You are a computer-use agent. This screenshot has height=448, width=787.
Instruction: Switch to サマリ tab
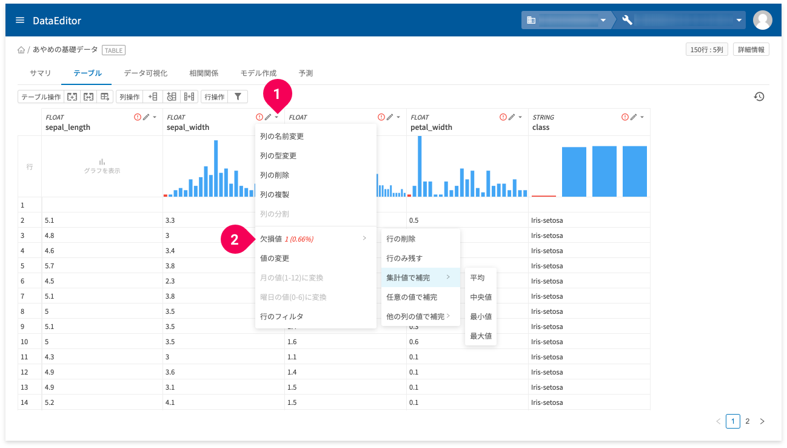point(41,73)
